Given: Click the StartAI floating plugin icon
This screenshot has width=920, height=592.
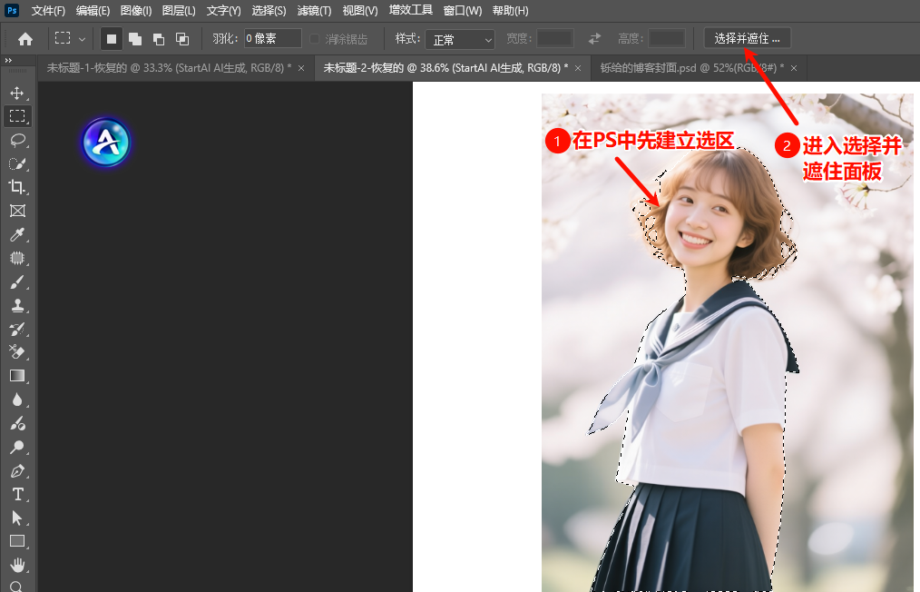Looking at the screenshot, I should [106, 143].
